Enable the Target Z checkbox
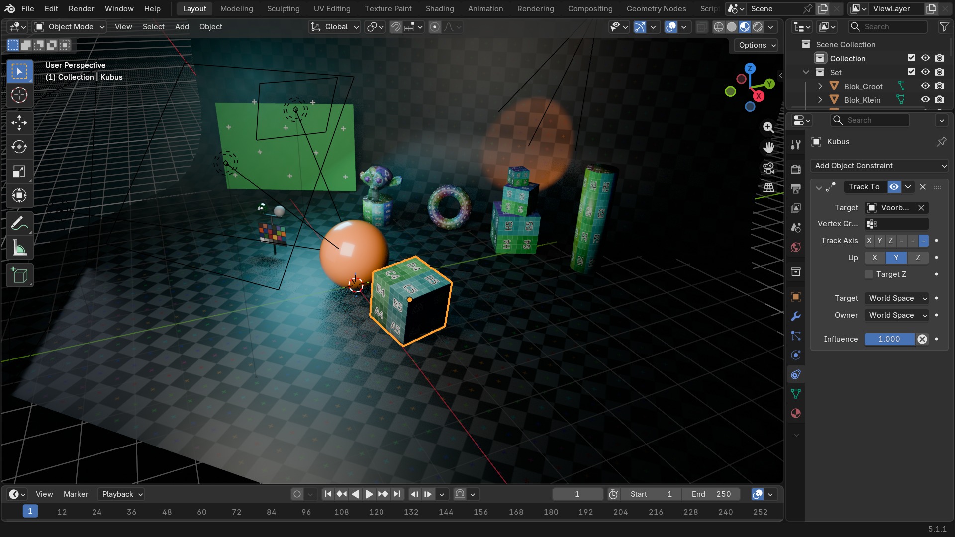955x537 pixels. [x=869, y=274]
